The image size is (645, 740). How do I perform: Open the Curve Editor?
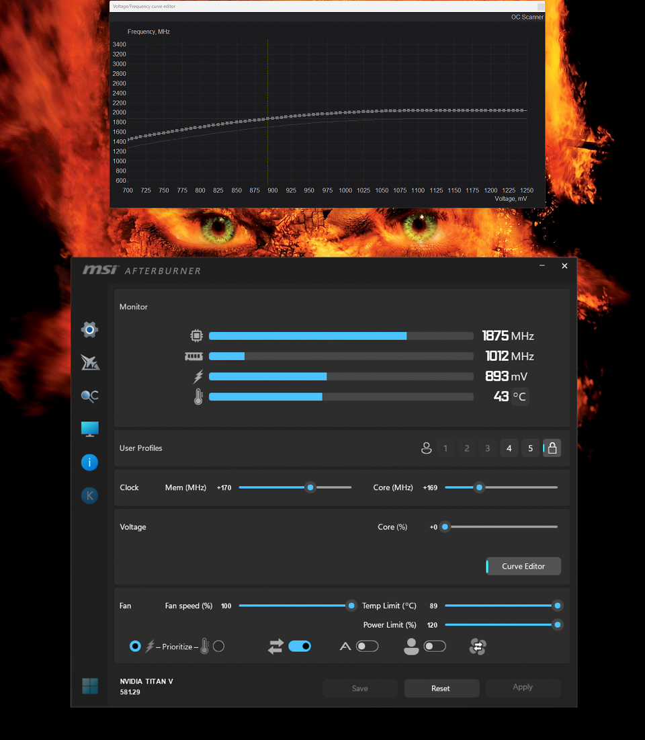click(x=523, y=566)
